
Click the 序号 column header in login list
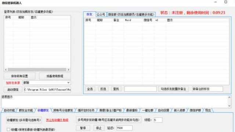coord(8,17)
